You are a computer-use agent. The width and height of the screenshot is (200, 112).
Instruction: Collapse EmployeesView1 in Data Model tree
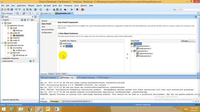[132, 51]
